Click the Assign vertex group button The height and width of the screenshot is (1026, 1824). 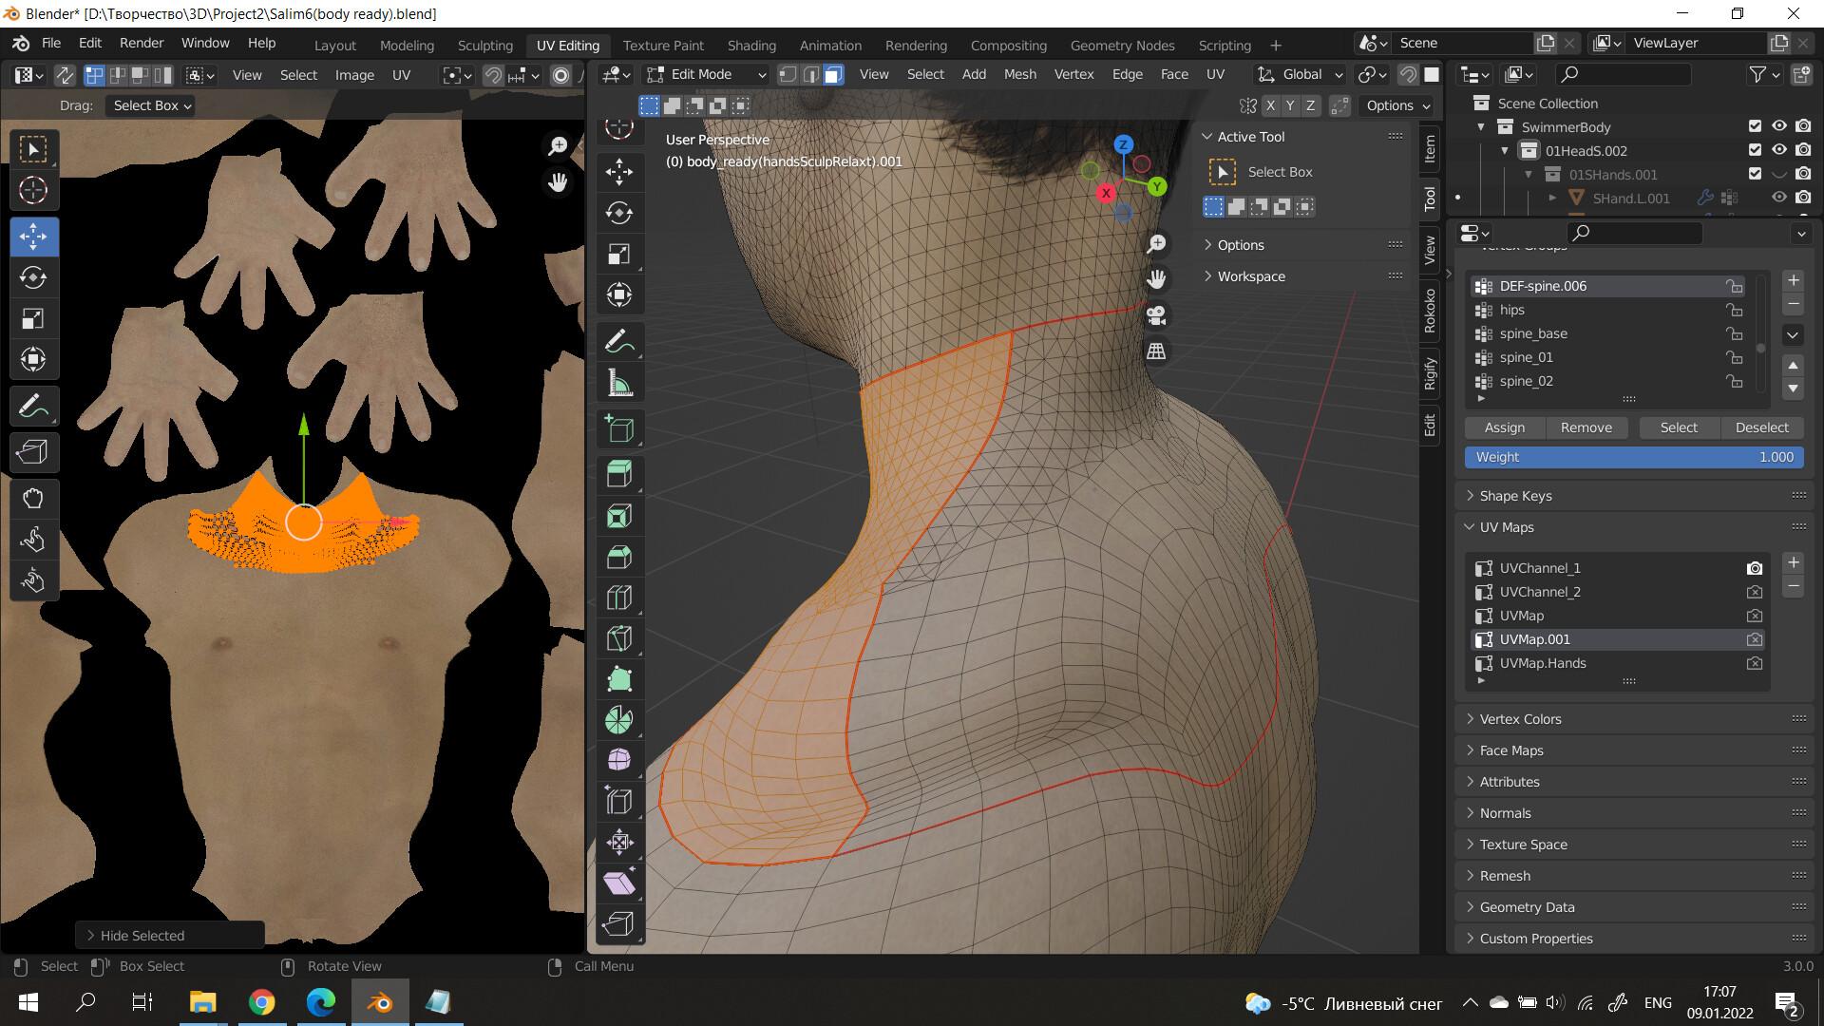pos(1505,427)
